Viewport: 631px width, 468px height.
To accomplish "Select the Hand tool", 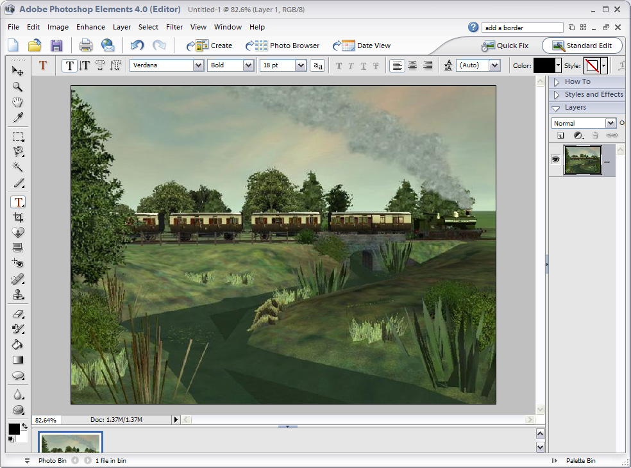I will click(x=18, y=102).
